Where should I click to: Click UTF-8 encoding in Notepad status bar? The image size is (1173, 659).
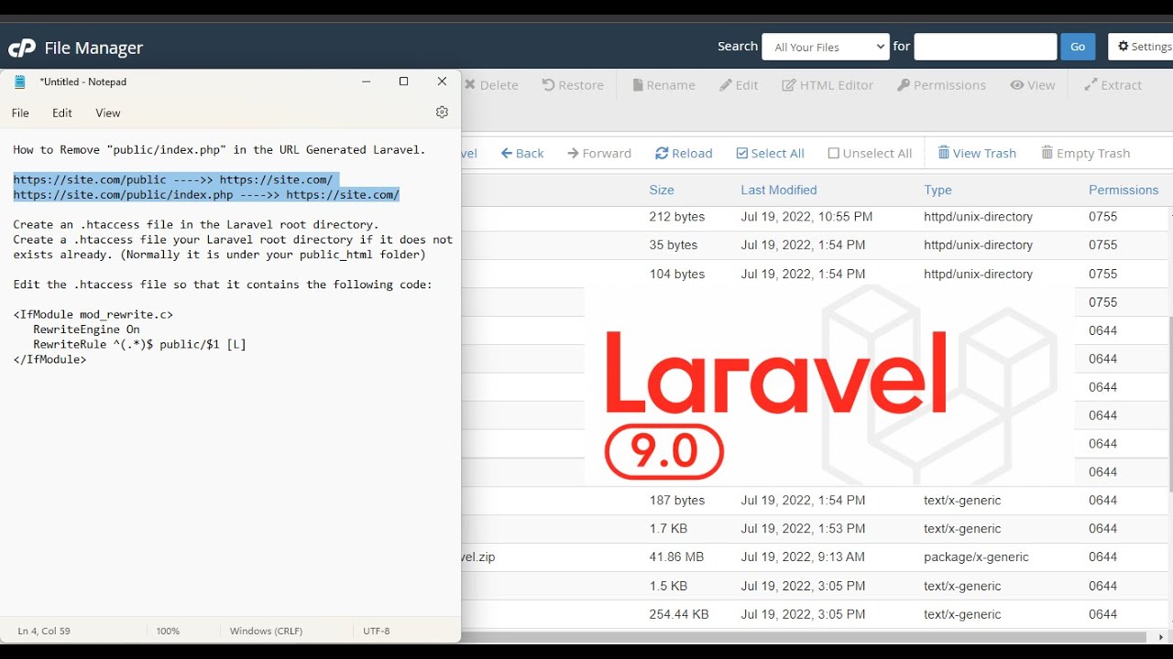pos(376,631)
